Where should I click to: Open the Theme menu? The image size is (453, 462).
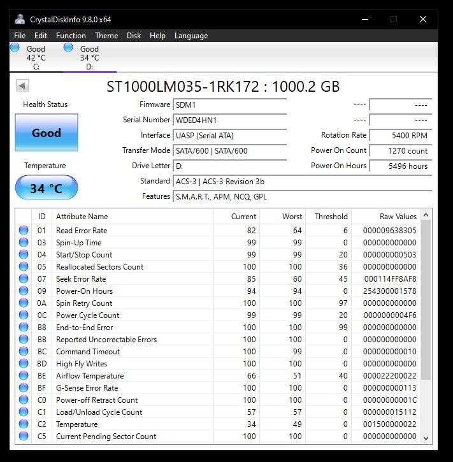pyautogui.click(x=106, y=36)
